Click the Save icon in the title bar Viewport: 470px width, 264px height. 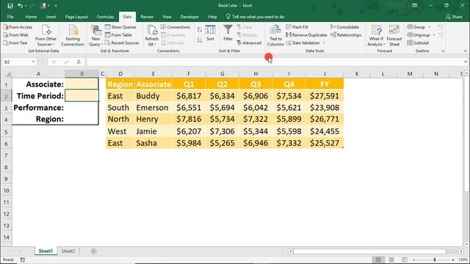pyautogui.click(x=10, y=6)
